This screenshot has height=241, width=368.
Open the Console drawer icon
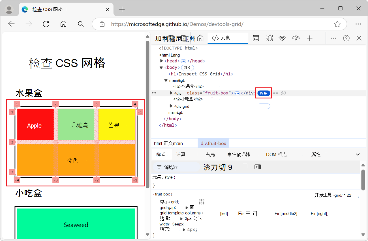tap(256, 38)
